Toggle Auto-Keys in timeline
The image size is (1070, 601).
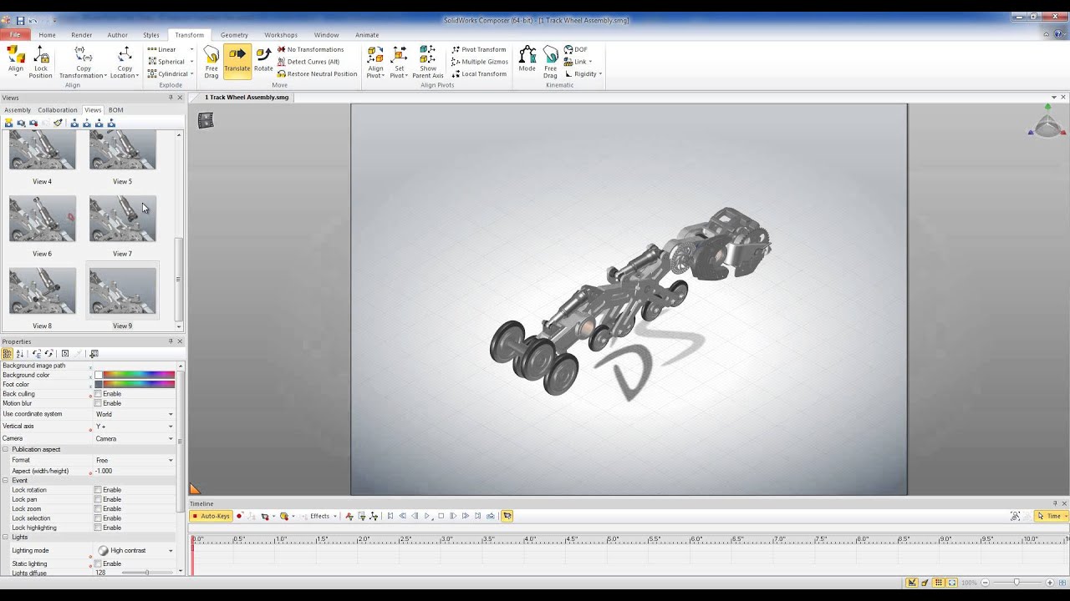211,516
